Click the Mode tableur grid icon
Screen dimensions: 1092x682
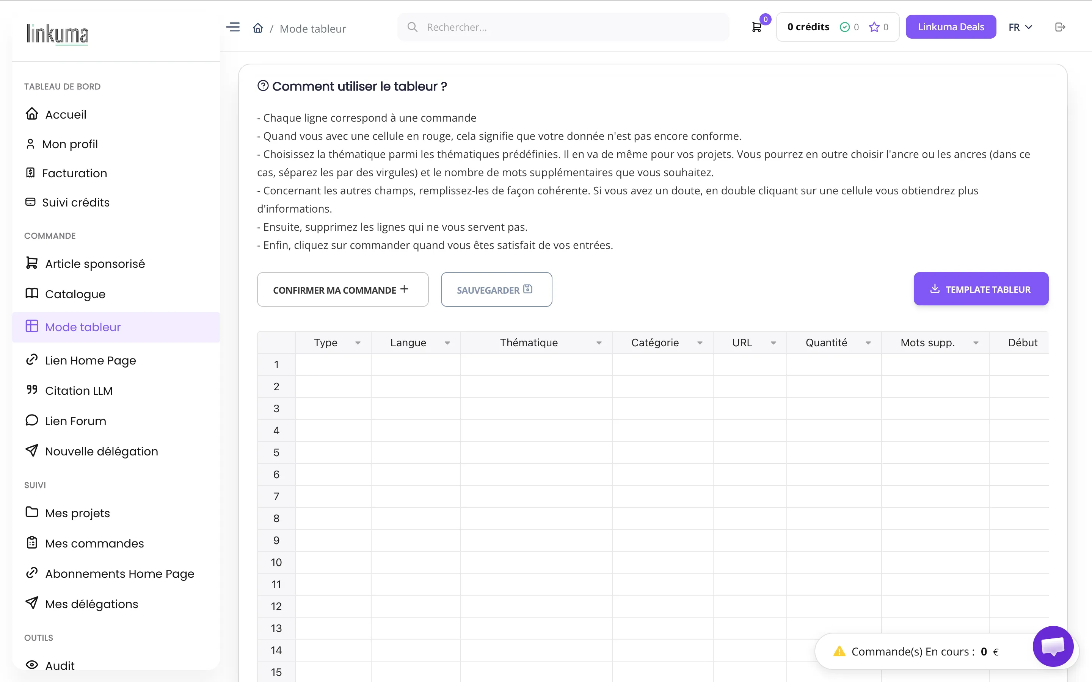coord(31,326)
